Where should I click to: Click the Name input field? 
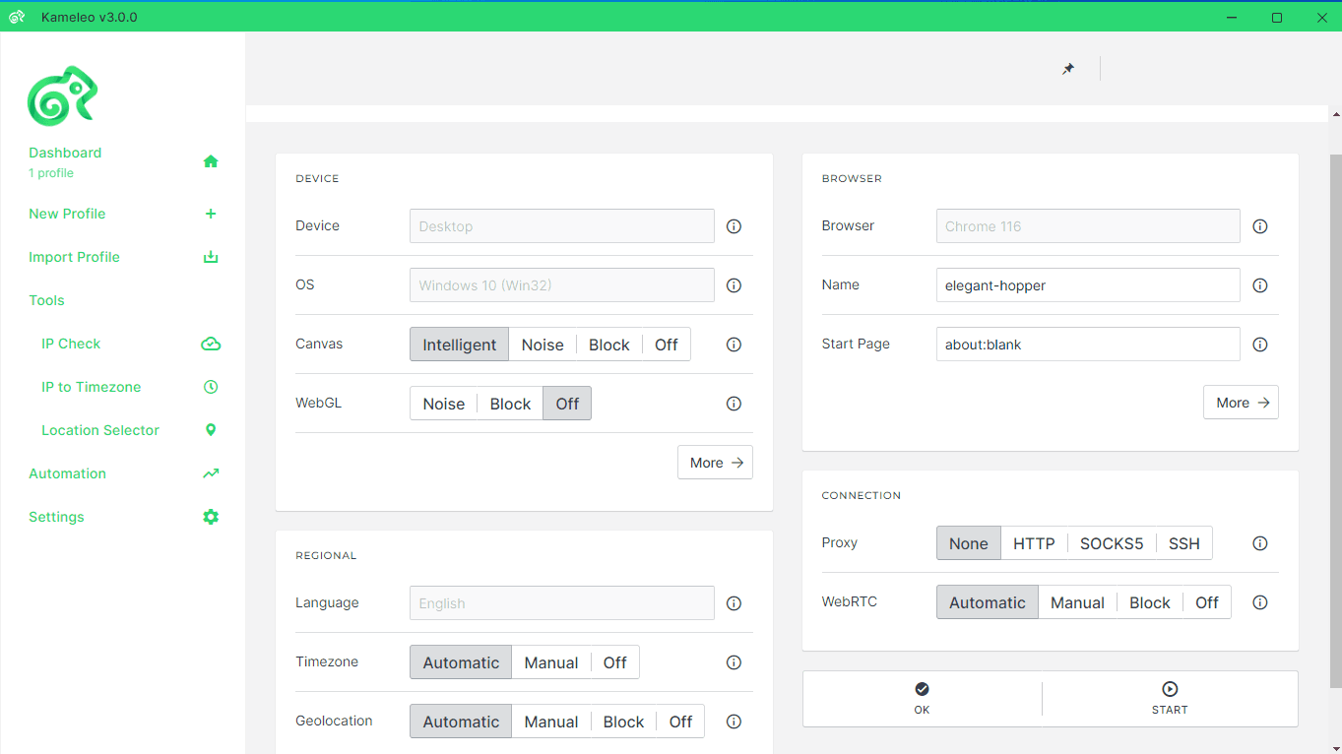coord(1087,285)
